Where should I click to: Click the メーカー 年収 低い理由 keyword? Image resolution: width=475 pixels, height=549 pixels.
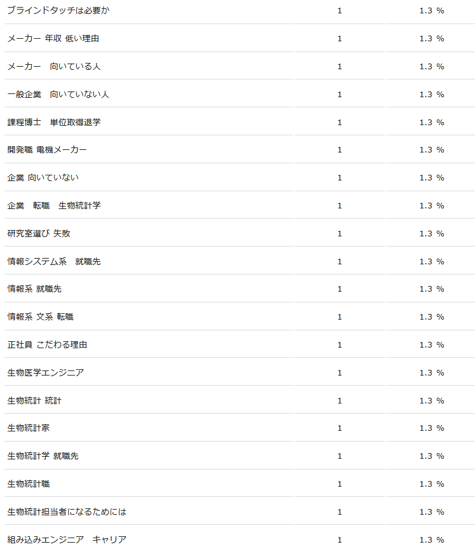pyautogui.click(x=53, y=39)
